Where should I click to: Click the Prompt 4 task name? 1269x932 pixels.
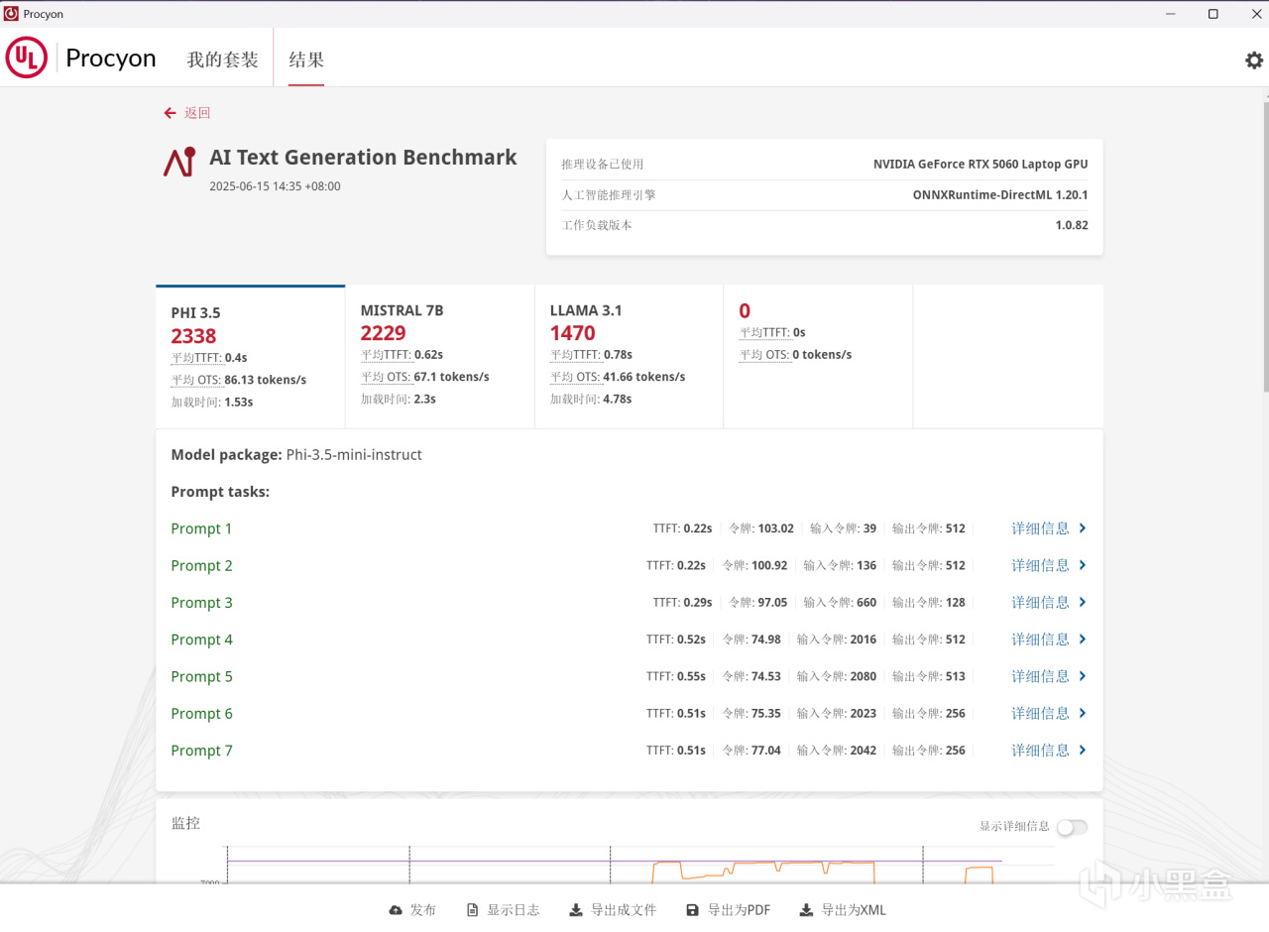pyautogui.click(x=201, y=640)
